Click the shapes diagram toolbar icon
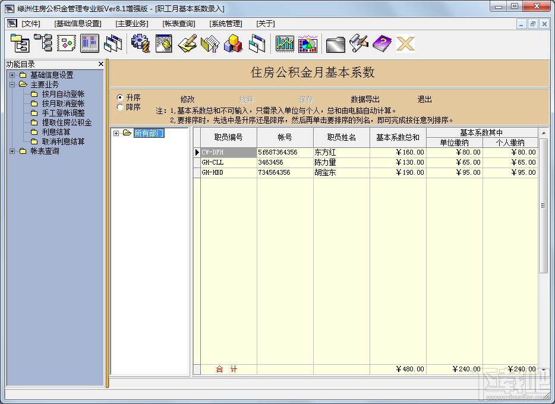Screen dimensions: 555x404 pyautogui.click(x=67, y=43)
